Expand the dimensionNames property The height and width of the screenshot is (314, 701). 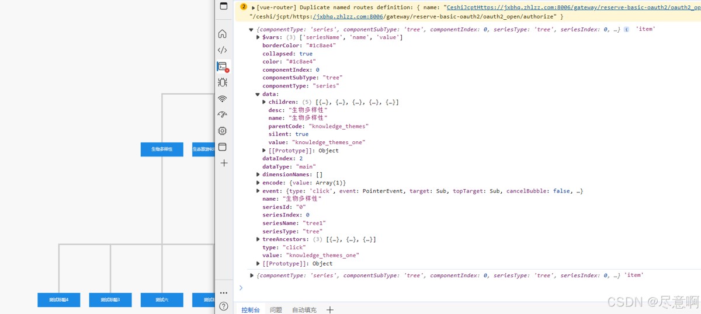258,175
